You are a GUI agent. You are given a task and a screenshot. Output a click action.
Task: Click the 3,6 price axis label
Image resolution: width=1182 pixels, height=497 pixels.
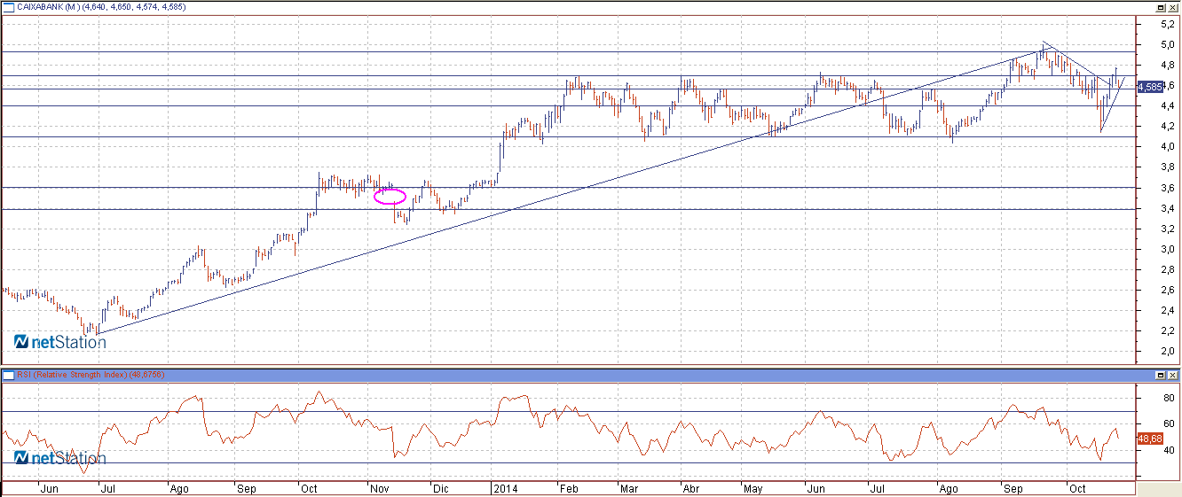point(1169,188)
